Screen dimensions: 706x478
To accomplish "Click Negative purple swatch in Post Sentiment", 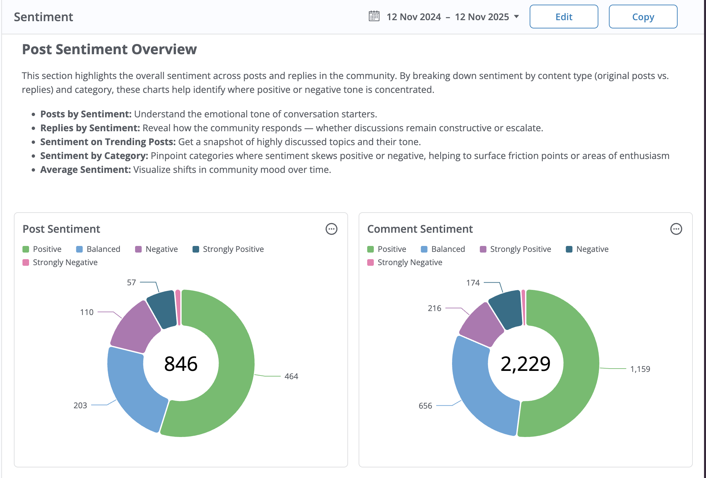I will 138,249.
